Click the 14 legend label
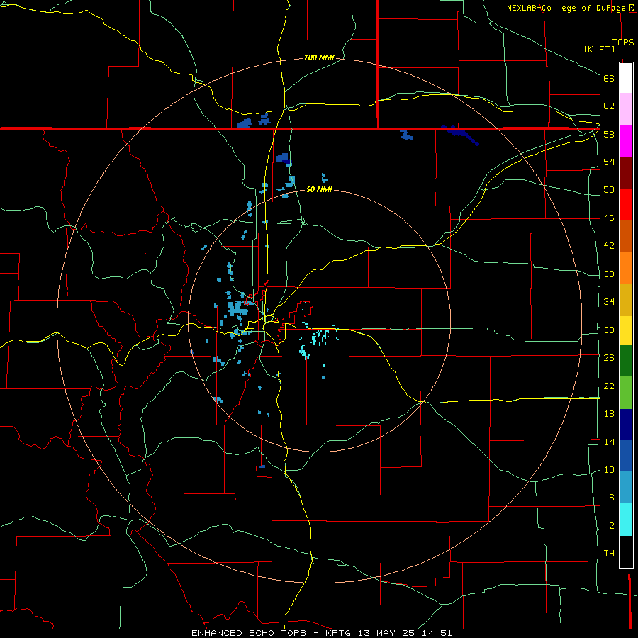Image resolution: width=638 pixels, height=638 pixels. pyautogui.click(x=609, y=442)
